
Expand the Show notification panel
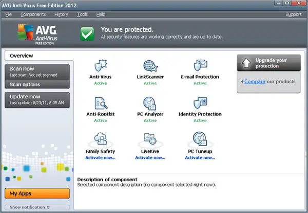(x=37, y=207)
